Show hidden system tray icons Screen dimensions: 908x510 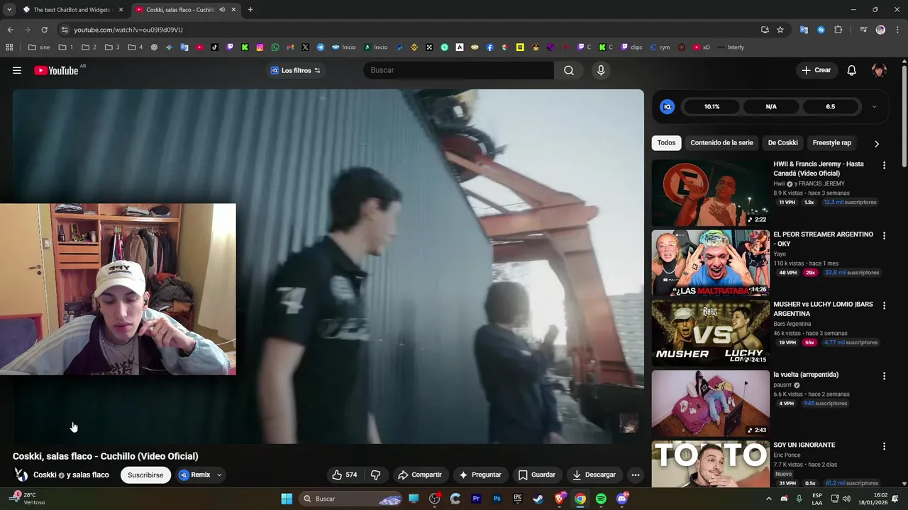coord(768,499)
